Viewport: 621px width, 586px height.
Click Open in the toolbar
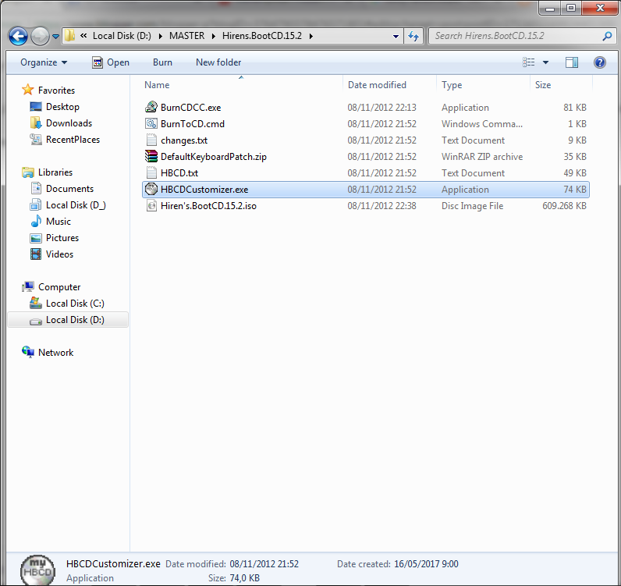(x=111, y=62)
